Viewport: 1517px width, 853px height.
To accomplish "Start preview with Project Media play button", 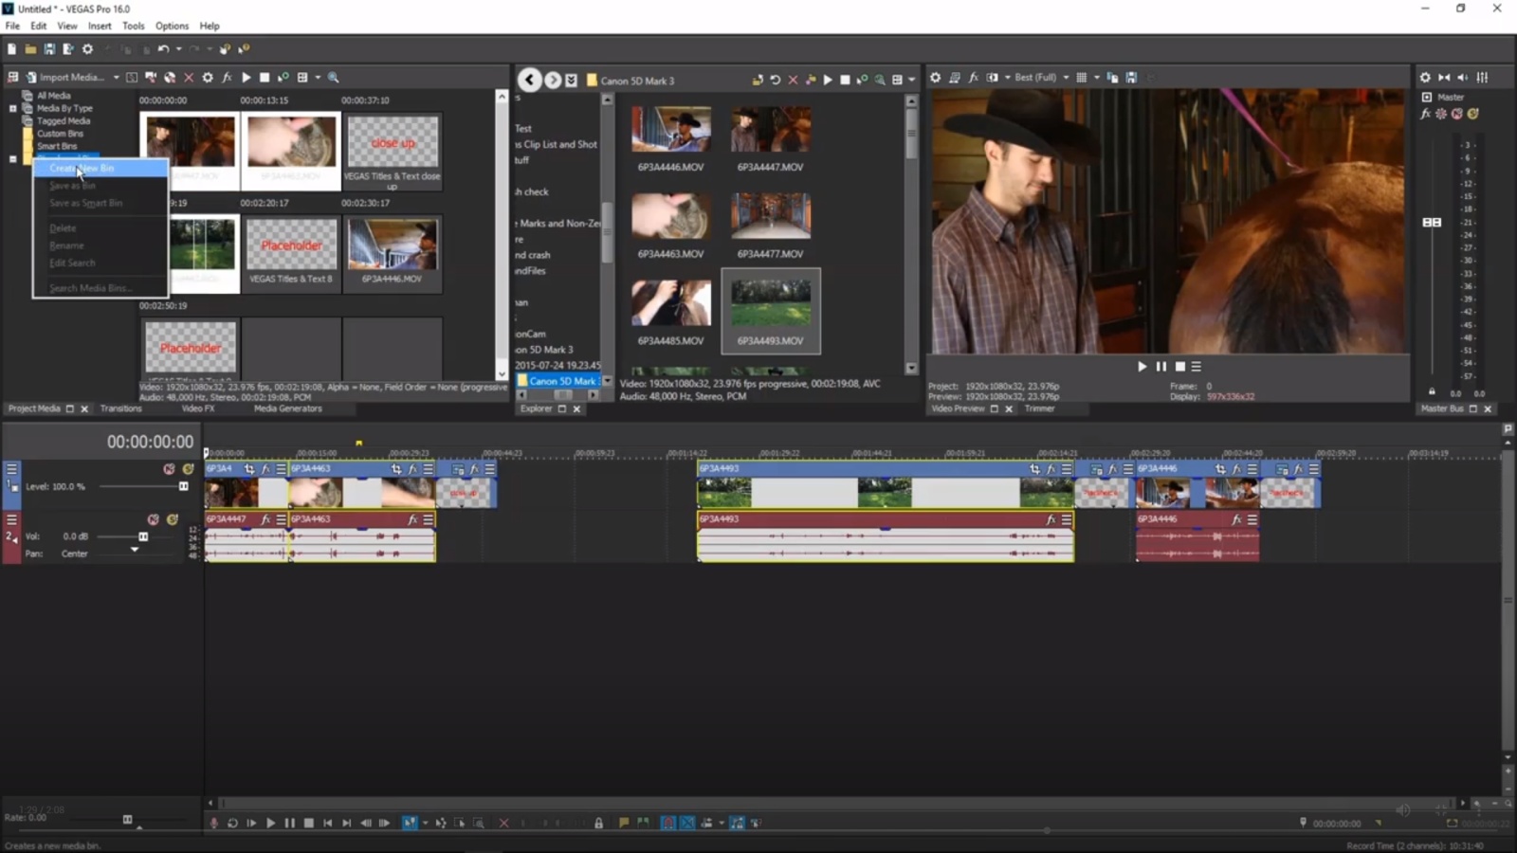I will point(246,78).
